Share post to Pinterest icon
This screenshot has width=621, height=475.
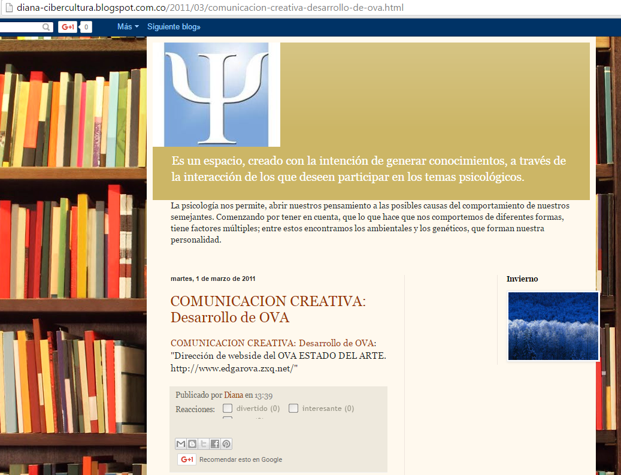pos(226,444)
